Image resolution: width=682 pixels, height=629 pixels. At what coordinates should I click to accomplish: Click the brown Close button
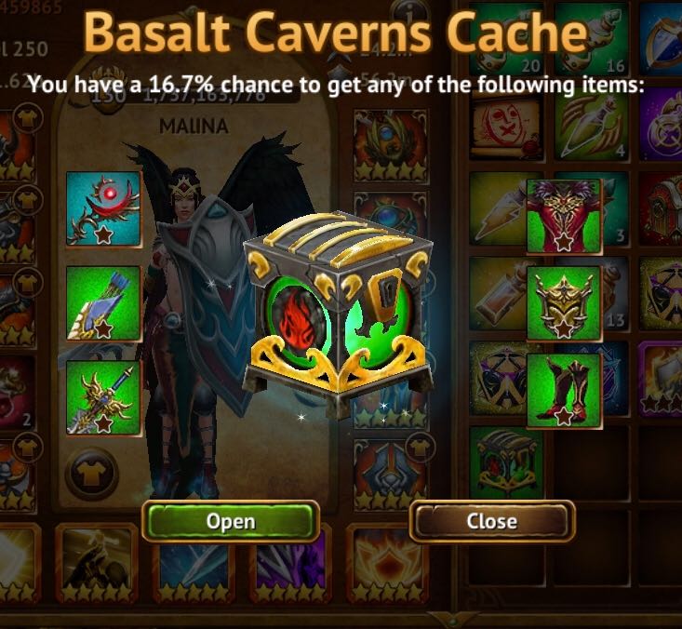492,521
